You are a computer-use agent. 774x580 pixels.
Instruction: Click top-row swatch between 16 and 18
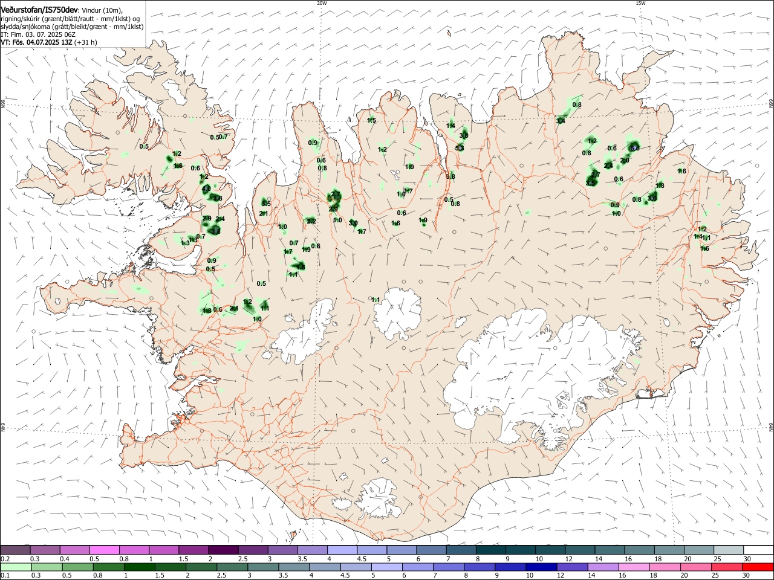(x=640, y=550)
